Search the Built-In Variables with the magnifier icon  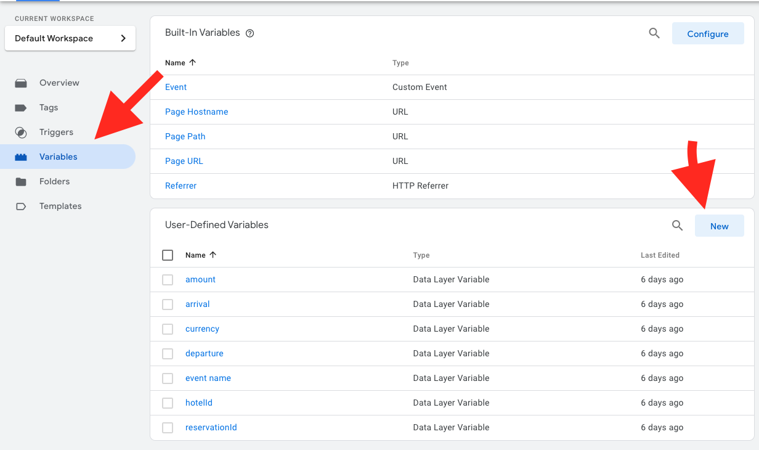[654, 33]
